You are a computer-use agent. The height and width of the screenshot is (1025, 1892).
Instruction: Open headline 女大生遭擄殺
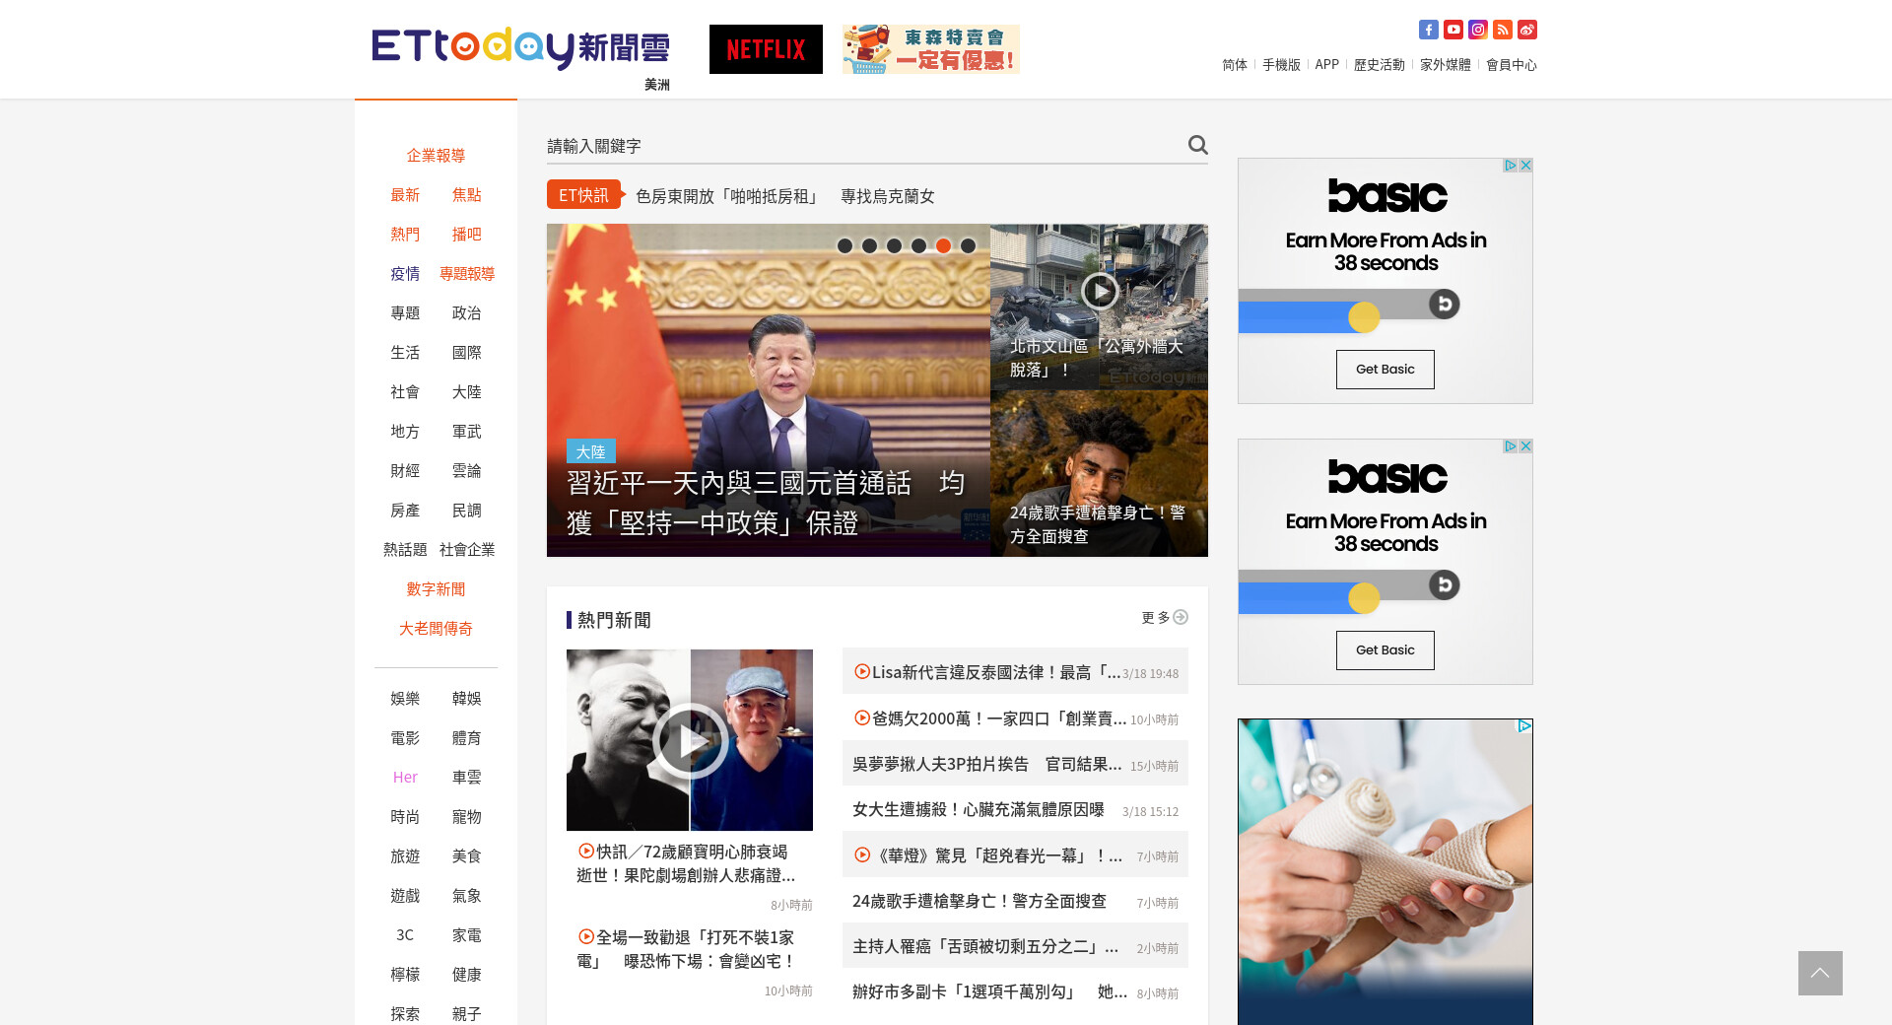[x=979, y=809]
